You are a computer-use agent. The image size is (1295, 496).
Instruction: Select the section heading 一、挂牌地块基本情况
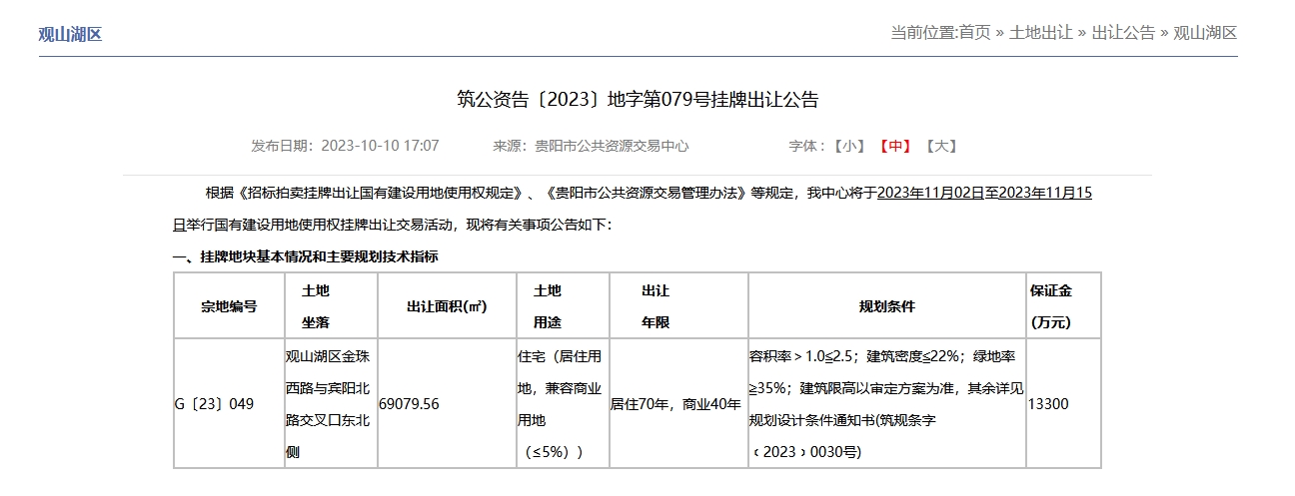click(306, 256)
